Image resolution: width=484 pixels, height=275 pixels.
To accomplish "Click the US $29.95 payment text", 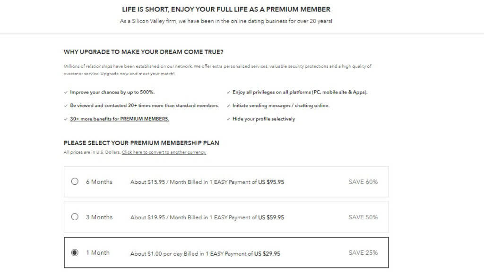I will point(268,254).
